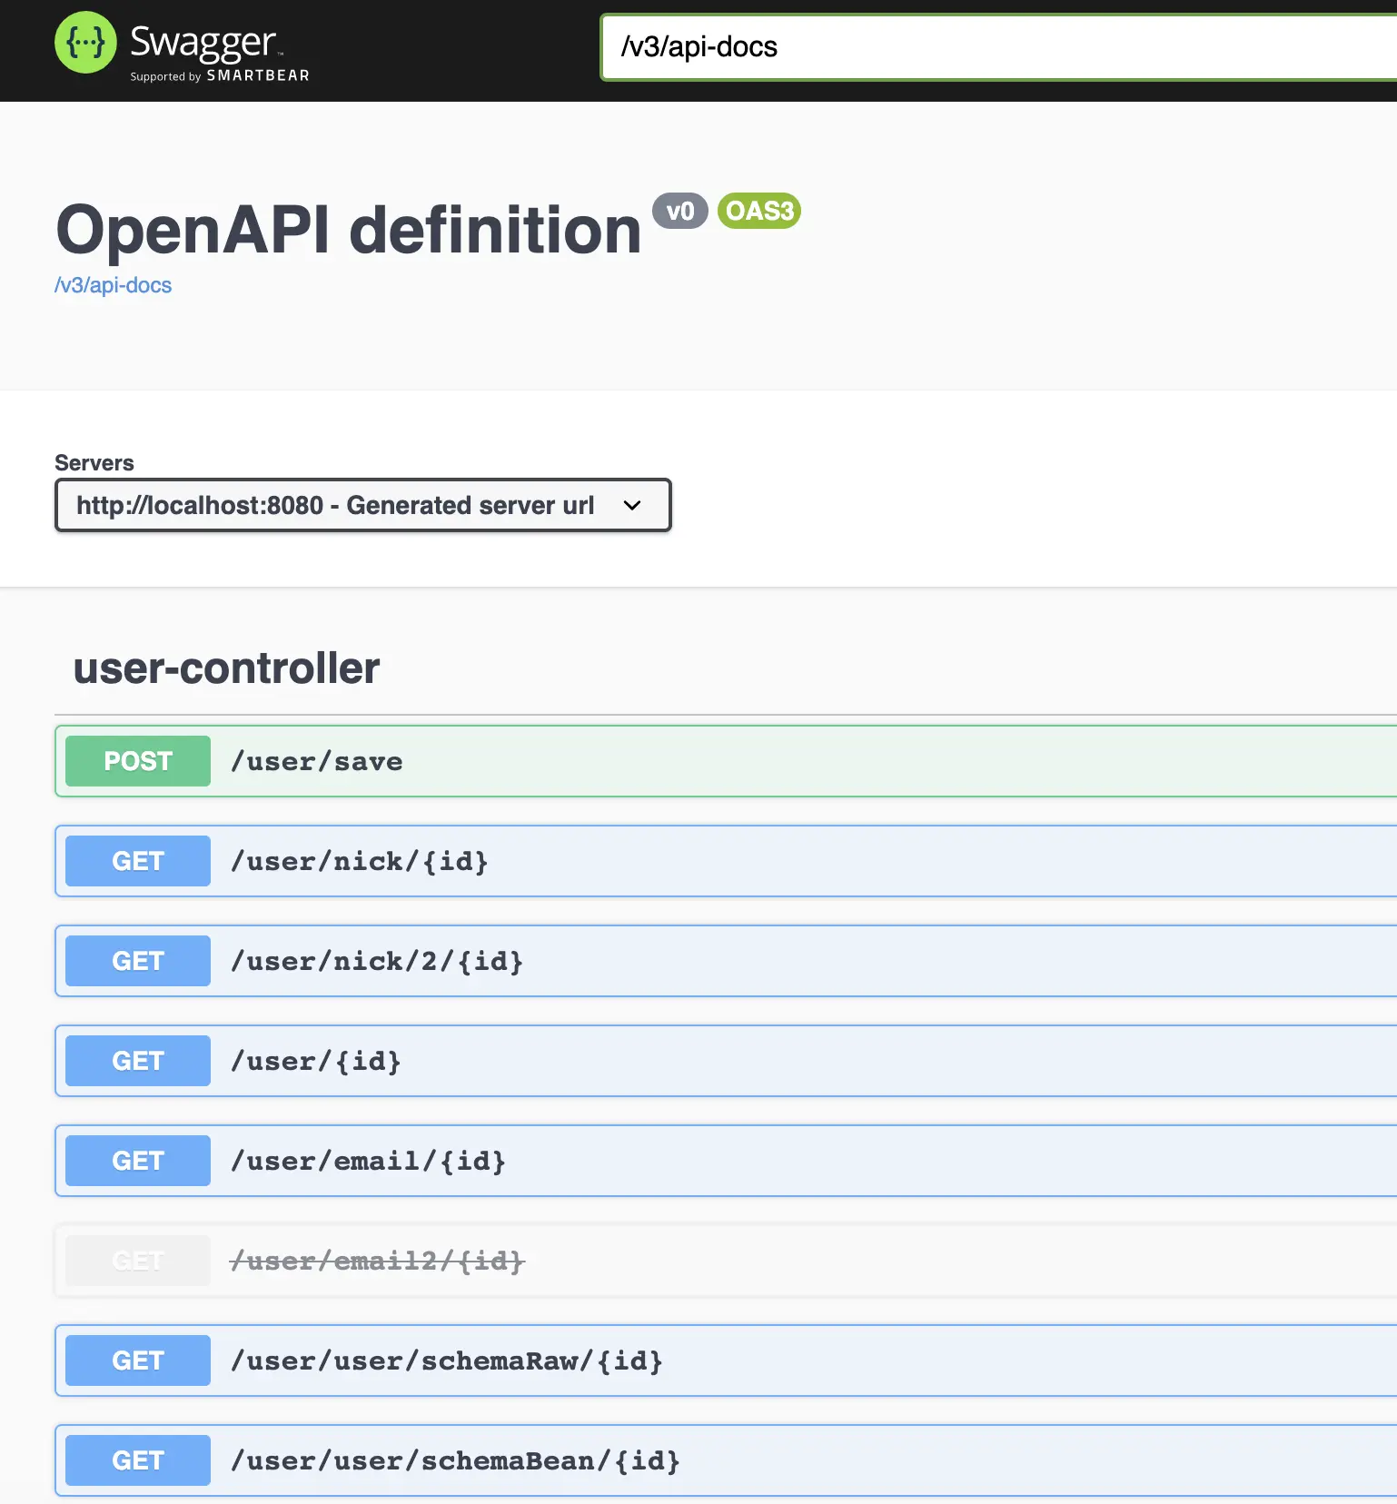Expand the GET /user/email/{id} operation
The height and width of the screenshot is (1504, 1397).
(726, 1161)
